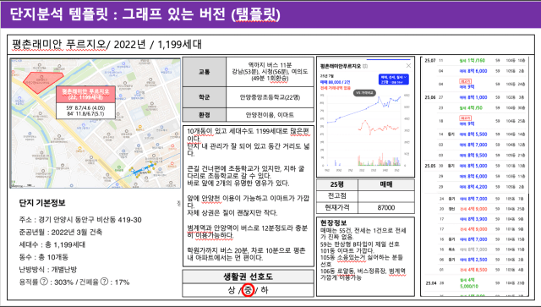Select 상 in 생활권 선호도 rating

click(231, 290)
